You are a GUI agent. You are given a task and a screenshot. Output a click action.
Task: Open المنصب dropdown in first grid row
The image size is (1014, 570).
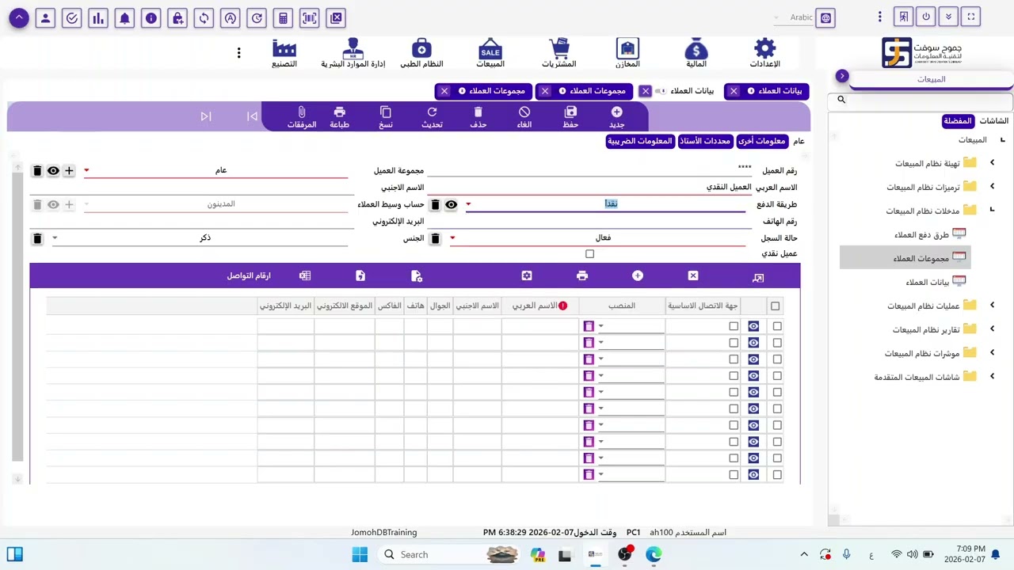pyautogui.click(x=600, y=326)
